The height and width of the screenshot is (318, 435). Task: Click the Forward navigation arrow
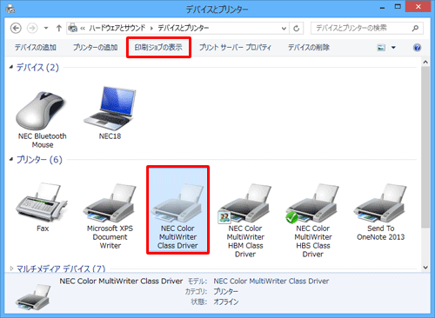click(32, 28)
